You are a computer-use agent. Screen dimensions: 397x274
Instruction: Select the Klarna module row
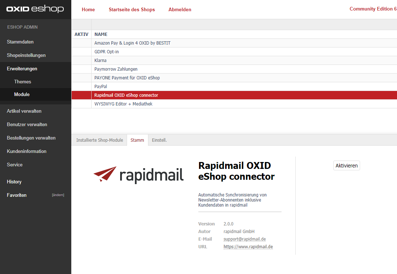click(234, 60)
